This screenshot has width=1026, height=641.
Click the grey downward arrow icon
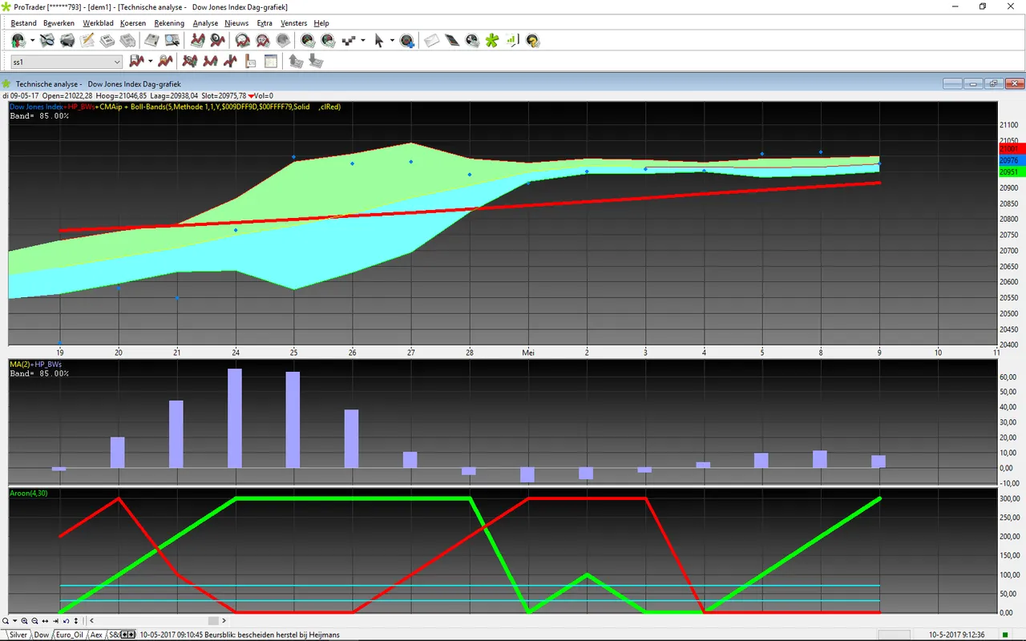(316, 61)
